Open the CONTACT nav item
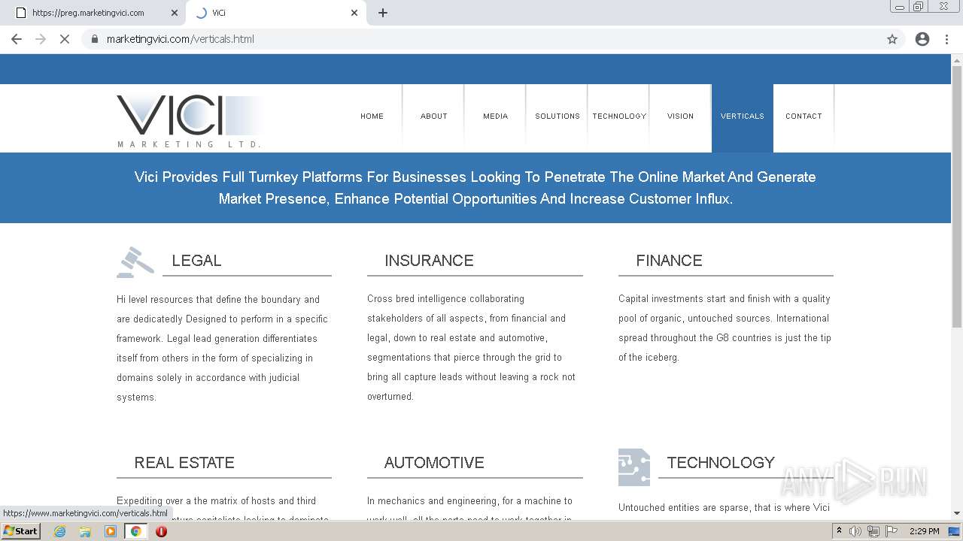963x541 pixels. 804,116
